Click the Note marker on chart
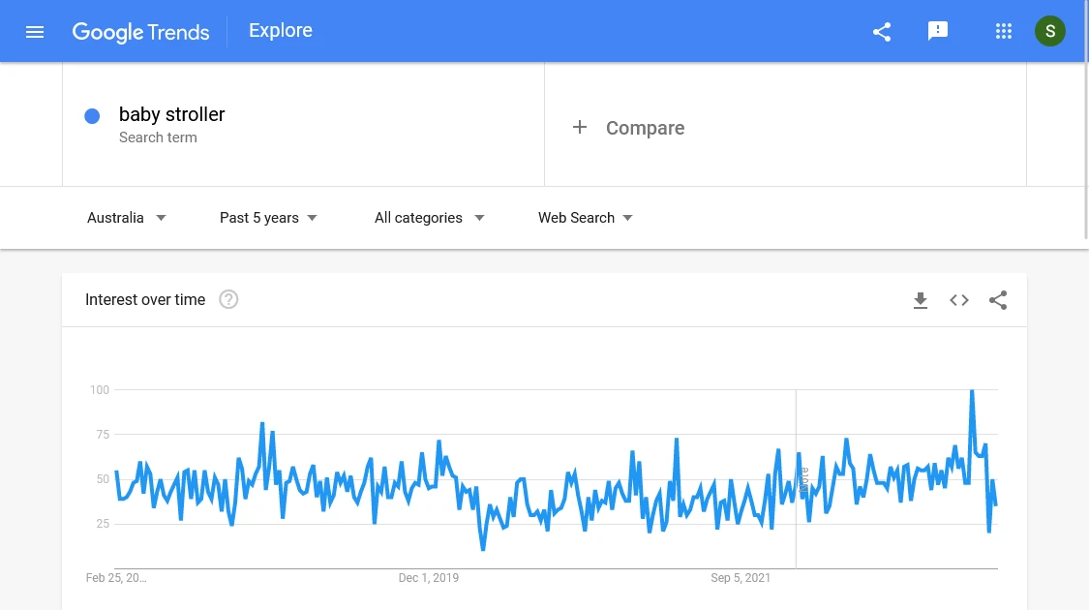The image size is (1089, 610). tap(804, 479)
